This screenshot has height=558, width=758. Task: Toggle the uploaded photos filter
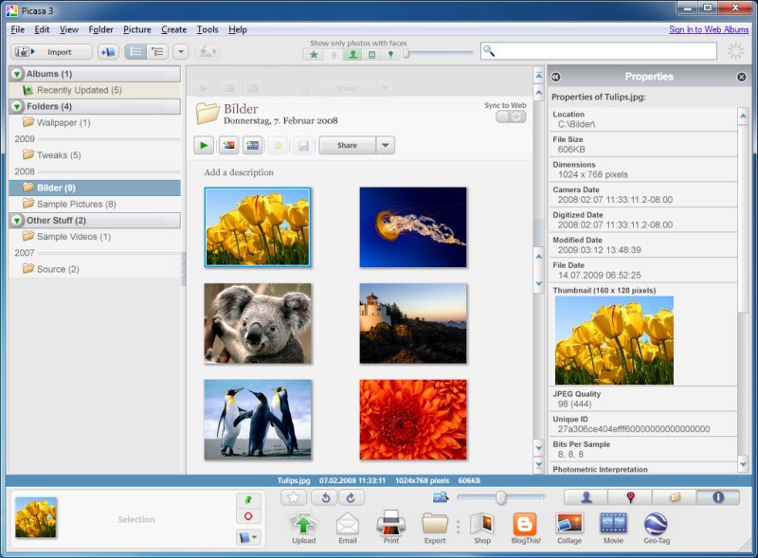(x=334, y=55)
